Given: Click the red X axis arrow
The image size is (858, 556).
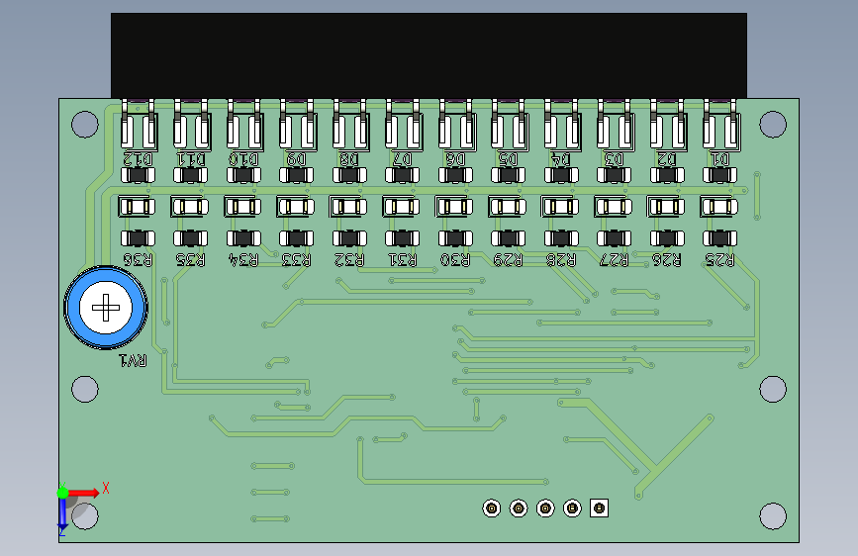Looking at the screenshot, I should click(x=84, y=493).
